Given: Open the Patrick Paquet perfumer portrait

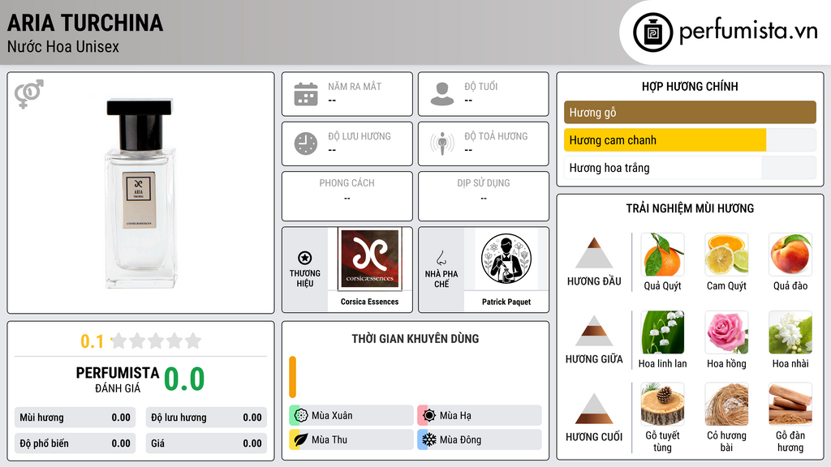Looking at the screenshot, I should pyautogui.click(x=506, y=259).
